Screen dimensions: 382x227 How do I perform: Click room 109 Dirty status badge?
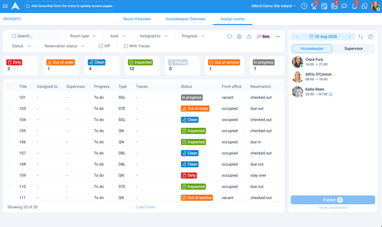(189, 175)
